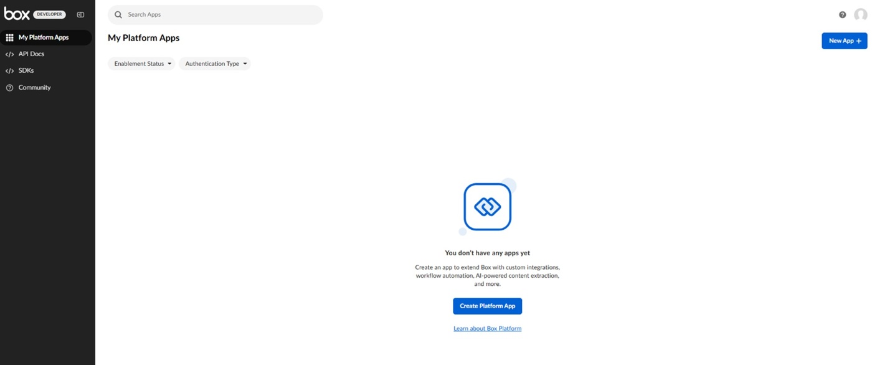This screenshot has width=872, height=365.
Task: Click Create Platform App button
Action: (487, 306)
